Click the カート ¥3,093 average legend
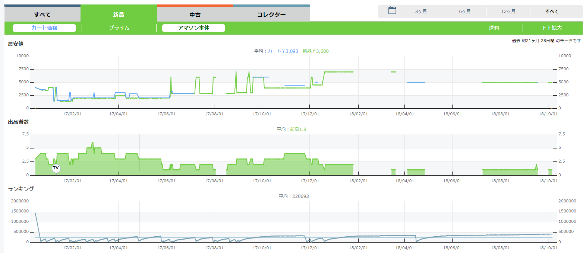Screen dimensions: 583x253 click(283, 51)
